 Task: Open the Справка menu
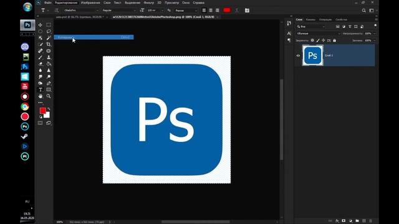click(x=198, y=2)
